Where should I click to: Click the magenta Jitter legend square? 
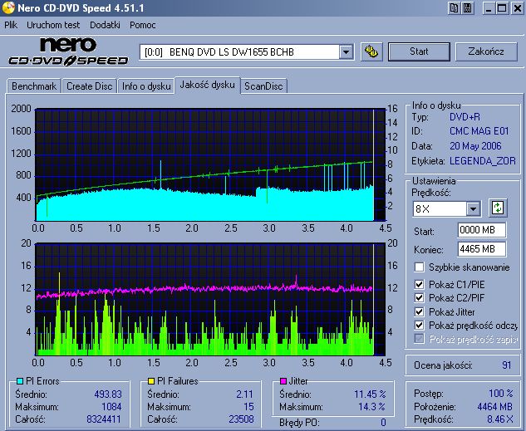pyautogui.click(x=283, y=381)
